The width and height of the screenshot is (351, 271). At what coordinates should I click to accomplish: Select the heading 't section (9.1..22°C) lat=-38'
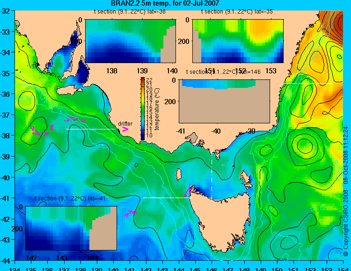coord(130,12)
